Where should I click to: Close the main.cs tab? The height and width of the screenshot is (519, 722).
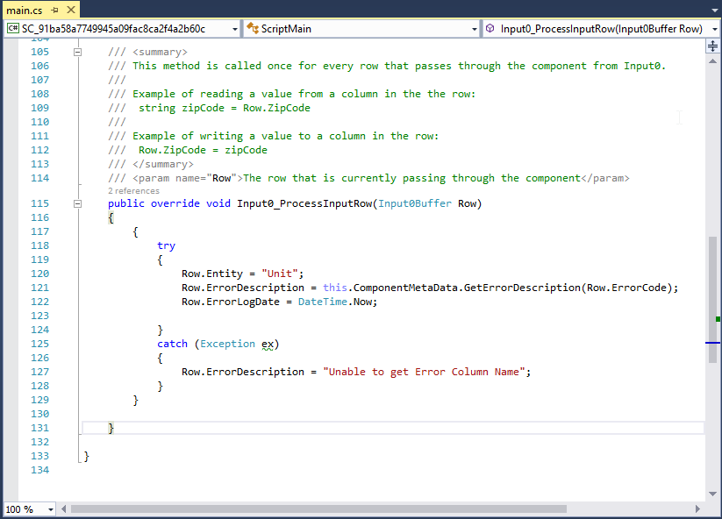71,10
